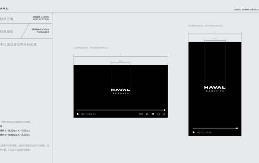
Task: Select the HAVAL logo in landscape video
Action: [x=120, y=90]
